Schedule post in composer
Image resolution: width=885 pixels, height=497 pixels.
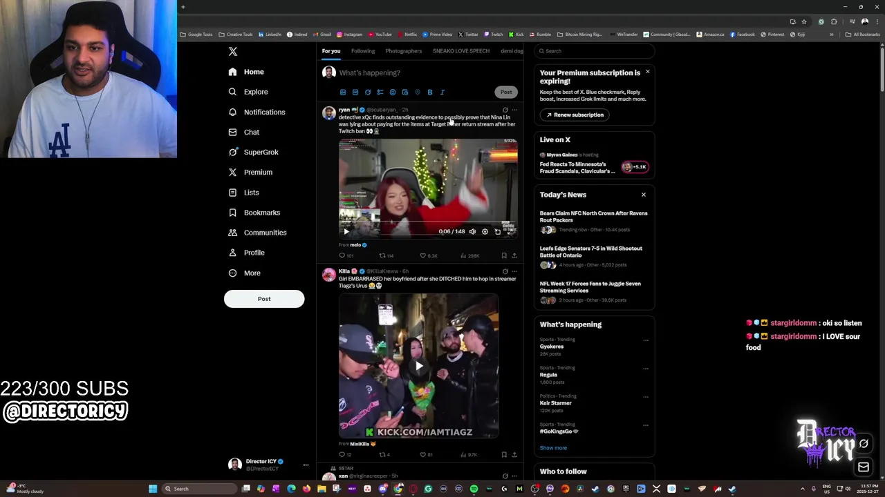pos(405,92)
